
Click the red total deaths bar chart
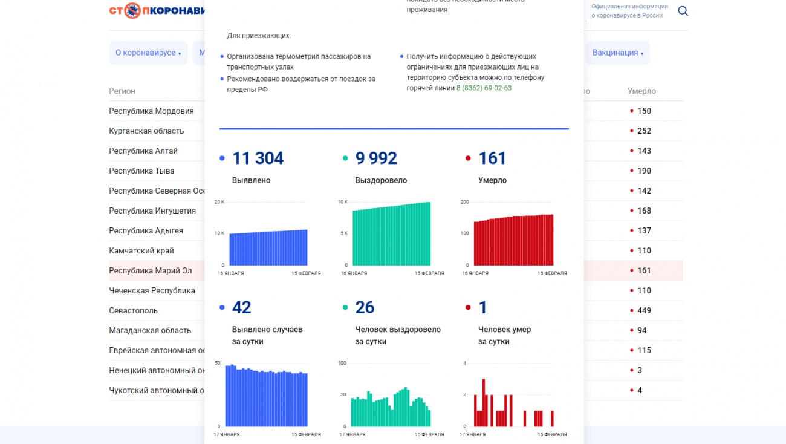(513, 240)
